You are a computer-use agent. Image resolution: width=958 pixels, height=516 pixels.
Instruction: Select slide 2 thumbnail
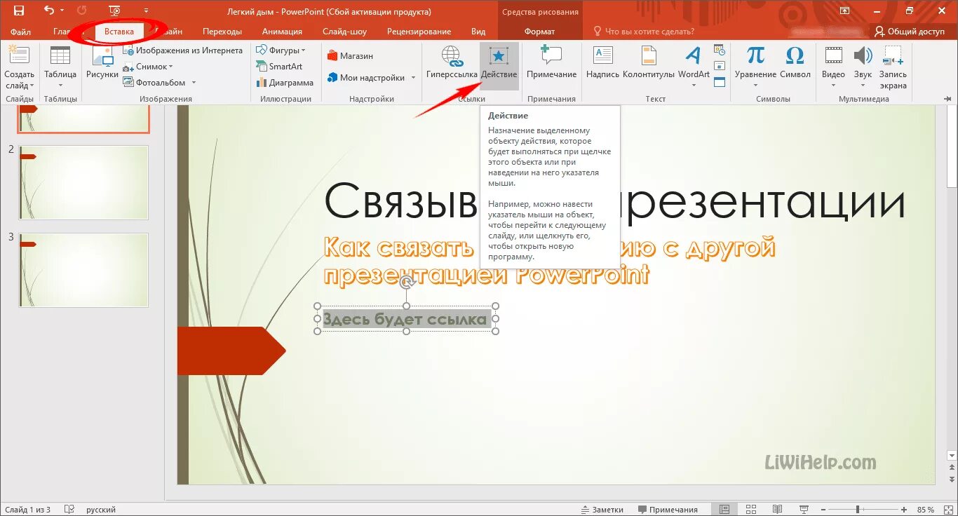pyautogui.click(x=83, y=182)
